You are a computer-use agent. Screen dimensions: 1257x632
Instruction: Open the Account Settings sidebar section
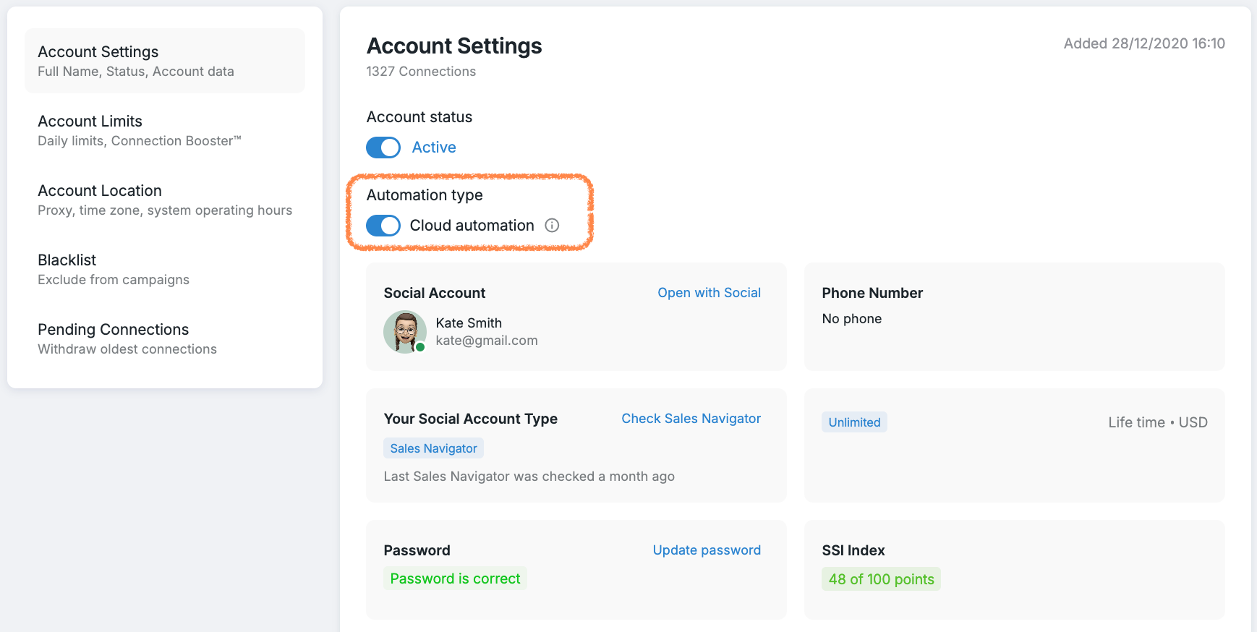pyautogui.click(x=165, y=61)
